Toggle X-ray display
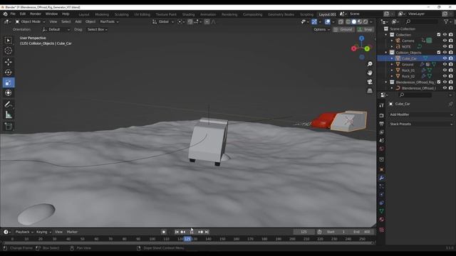This screenshot has height=256, width=456. pyautogui.click(x=341, y=21)
